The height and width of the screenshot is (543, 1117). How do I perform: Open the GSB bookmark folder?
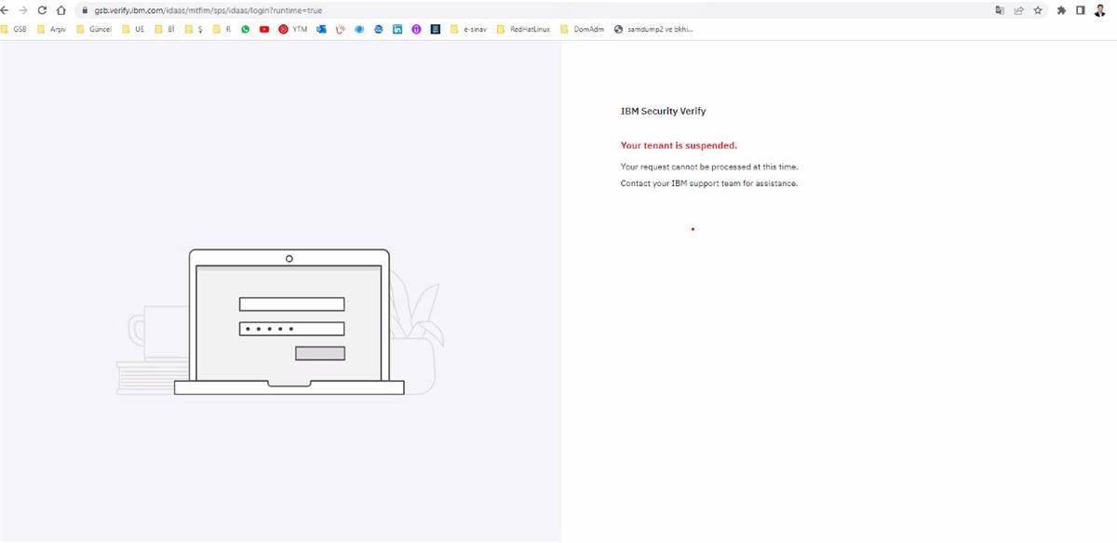14,29
